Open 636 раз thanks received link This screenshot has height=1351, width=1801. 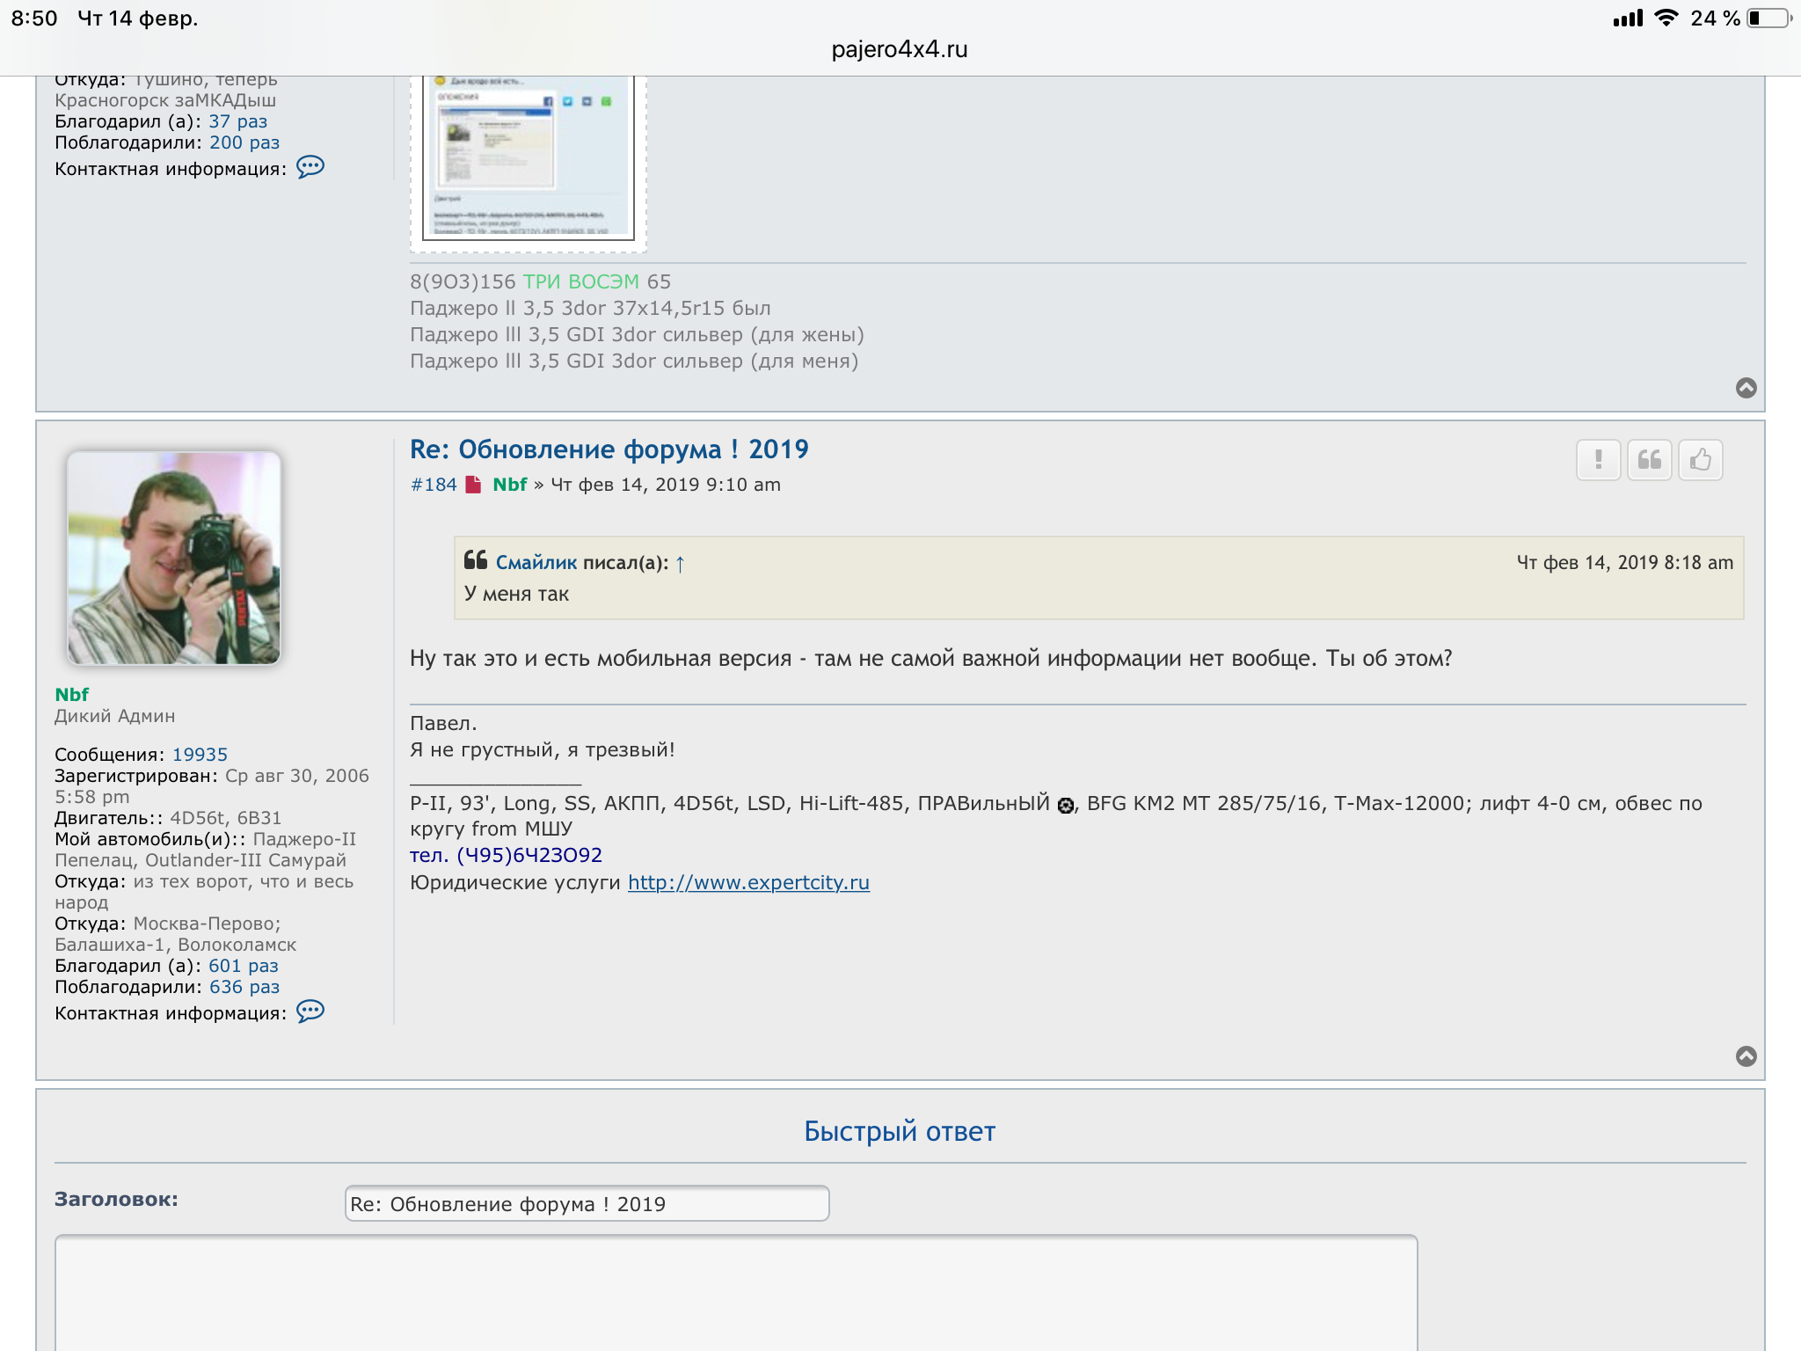tap(244, 987)
